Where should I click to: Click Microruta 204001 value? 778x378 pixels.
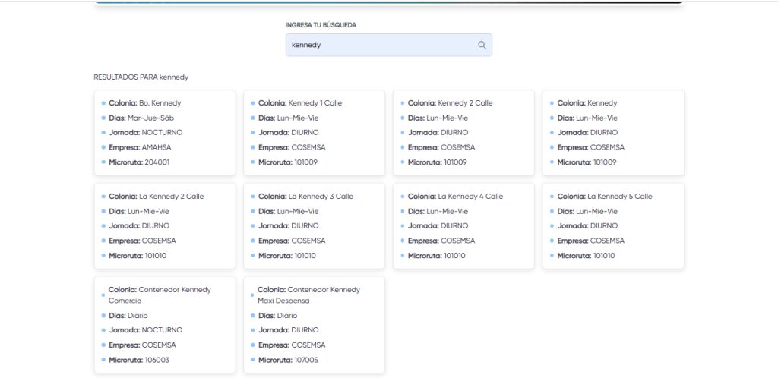pos(157,162)
